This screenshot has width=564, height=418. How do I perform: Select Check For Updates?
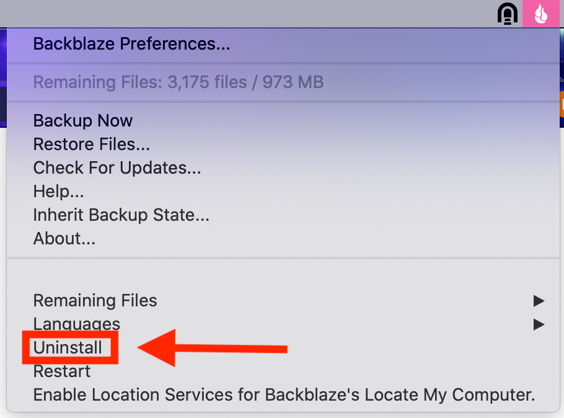coord(117,168)
